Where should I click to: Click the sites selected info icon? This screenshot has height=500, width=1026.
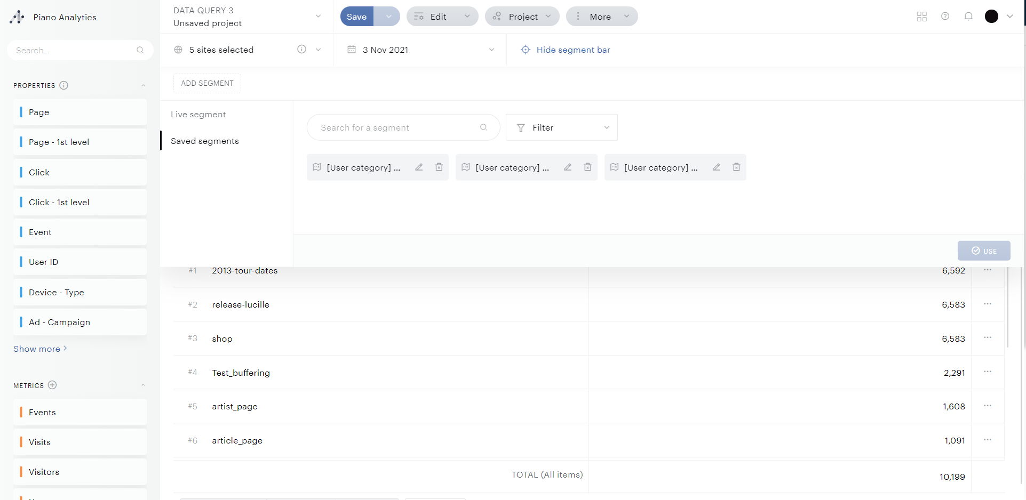301,50
